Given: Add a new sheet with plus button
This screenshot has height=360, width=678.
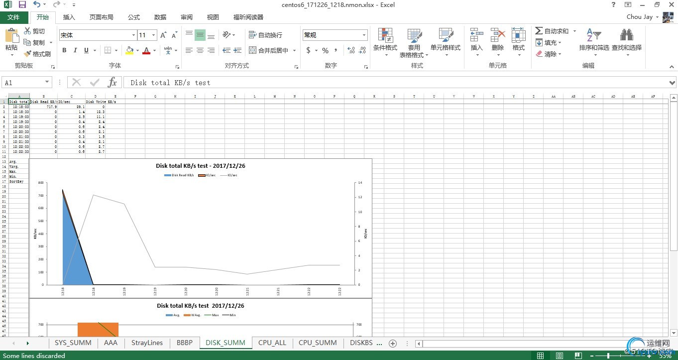Looking at the screenshot, I should pos(393,343).
